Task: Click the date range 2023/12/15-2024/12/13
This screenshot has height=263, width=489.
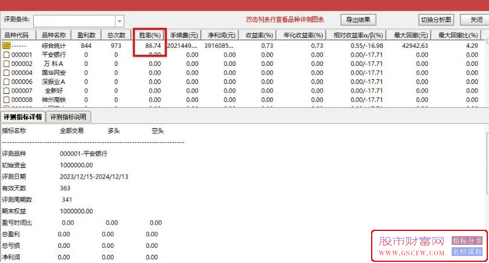Action: click(94, 177)
